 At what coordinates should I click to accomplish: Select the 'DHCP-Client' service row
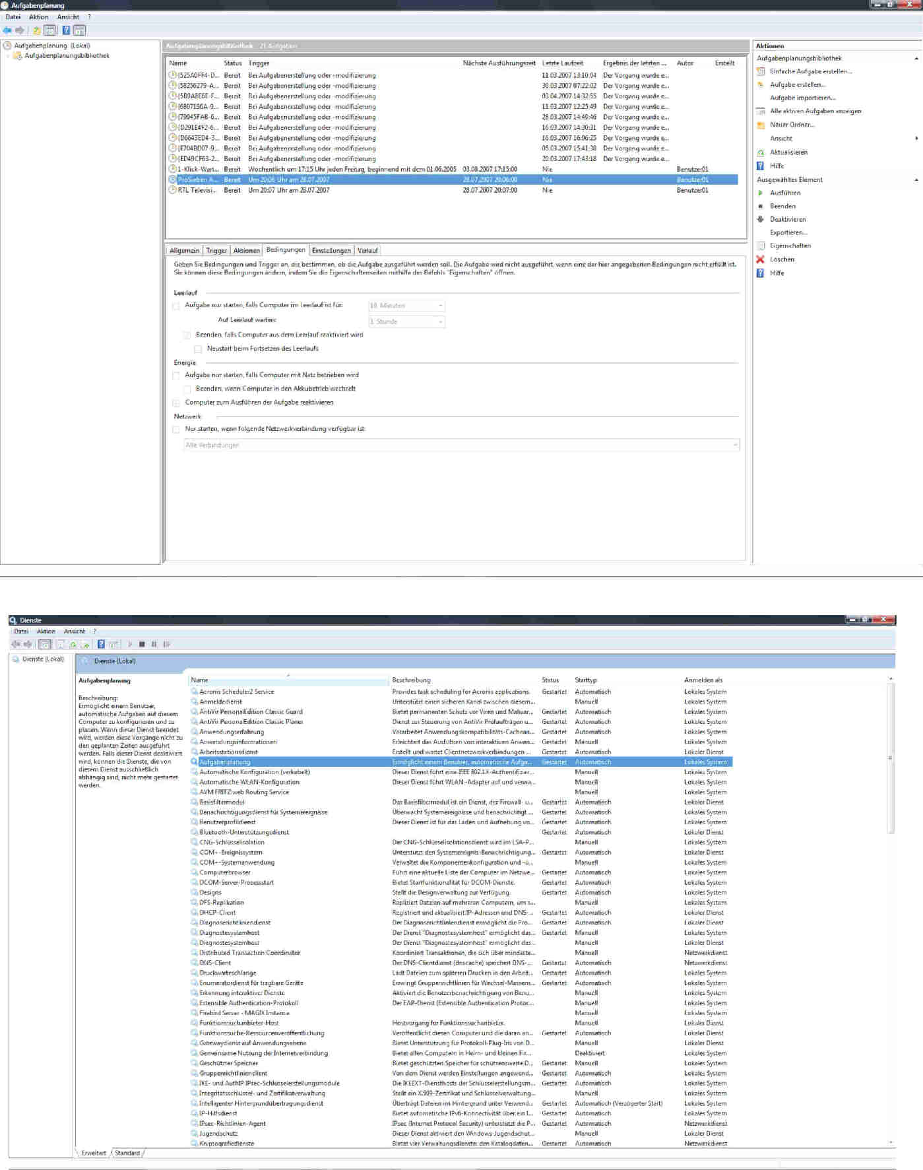pos(461,913)
